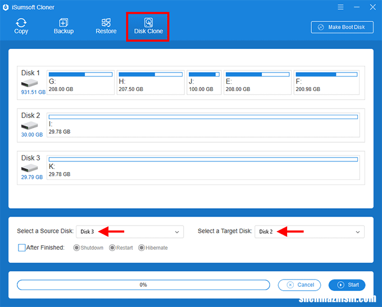
Task: Click the Disk 2 label
Action: click(30, 115)
